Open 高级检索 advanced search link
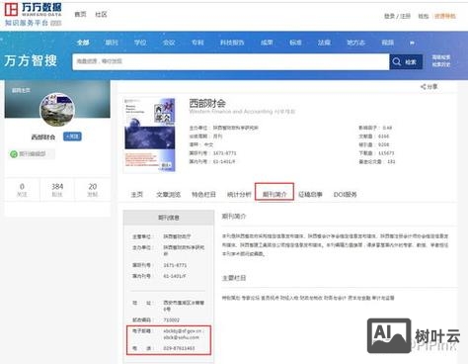This screenshot has height=364, width=468. pyautogui.click(x=441, y=57)
